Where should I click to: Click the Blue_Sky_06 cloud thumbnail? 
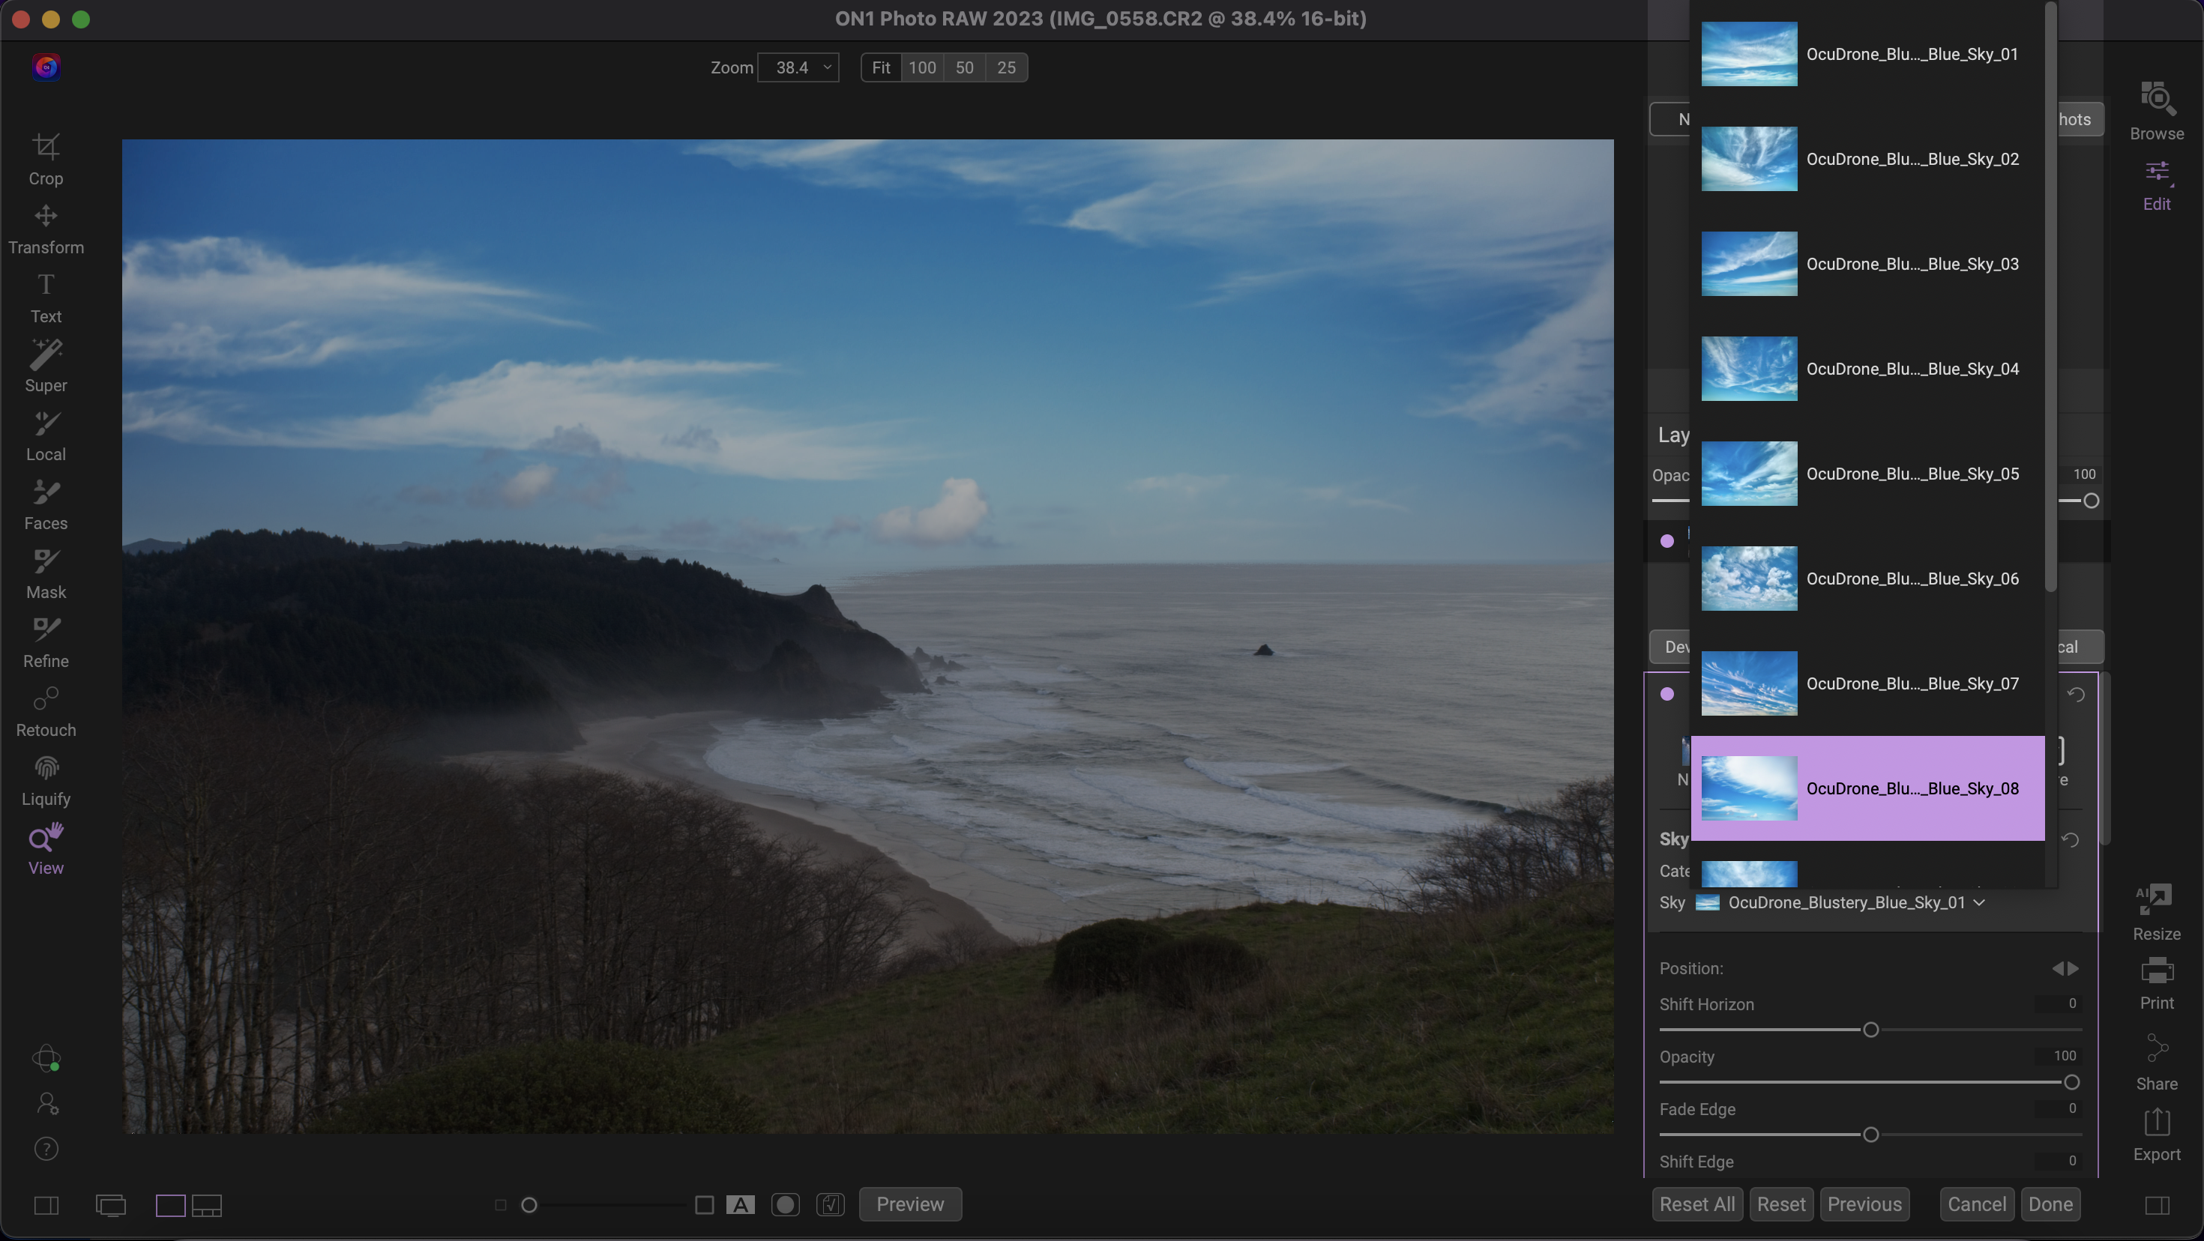[x=1748, y=579]
